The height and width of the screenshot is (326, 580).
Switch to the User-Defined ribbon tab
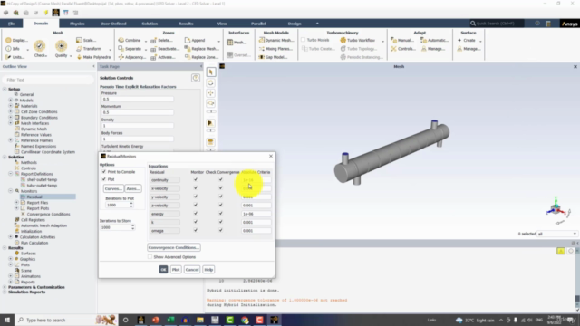tap(113, 24)
